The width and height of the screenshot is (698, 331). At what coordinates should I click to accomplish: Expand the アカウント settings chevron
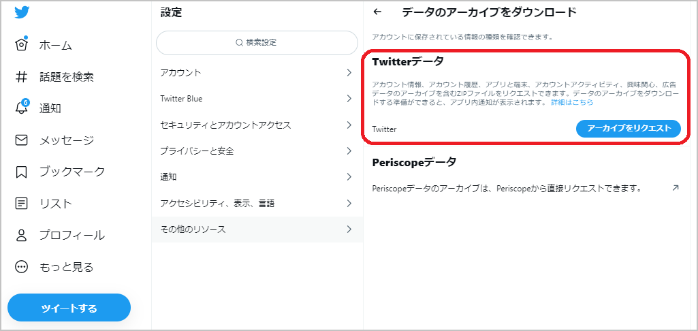coord(349,73)
